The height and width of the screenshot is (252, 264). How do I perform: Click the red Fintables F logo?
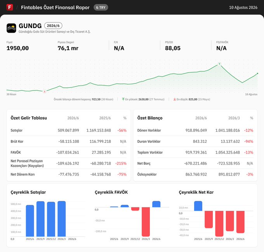click(x=10, y=7)
